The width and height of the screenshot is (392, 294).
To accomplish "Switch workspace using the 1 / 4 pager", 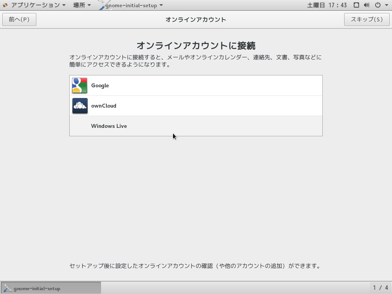I will [381, 287].
